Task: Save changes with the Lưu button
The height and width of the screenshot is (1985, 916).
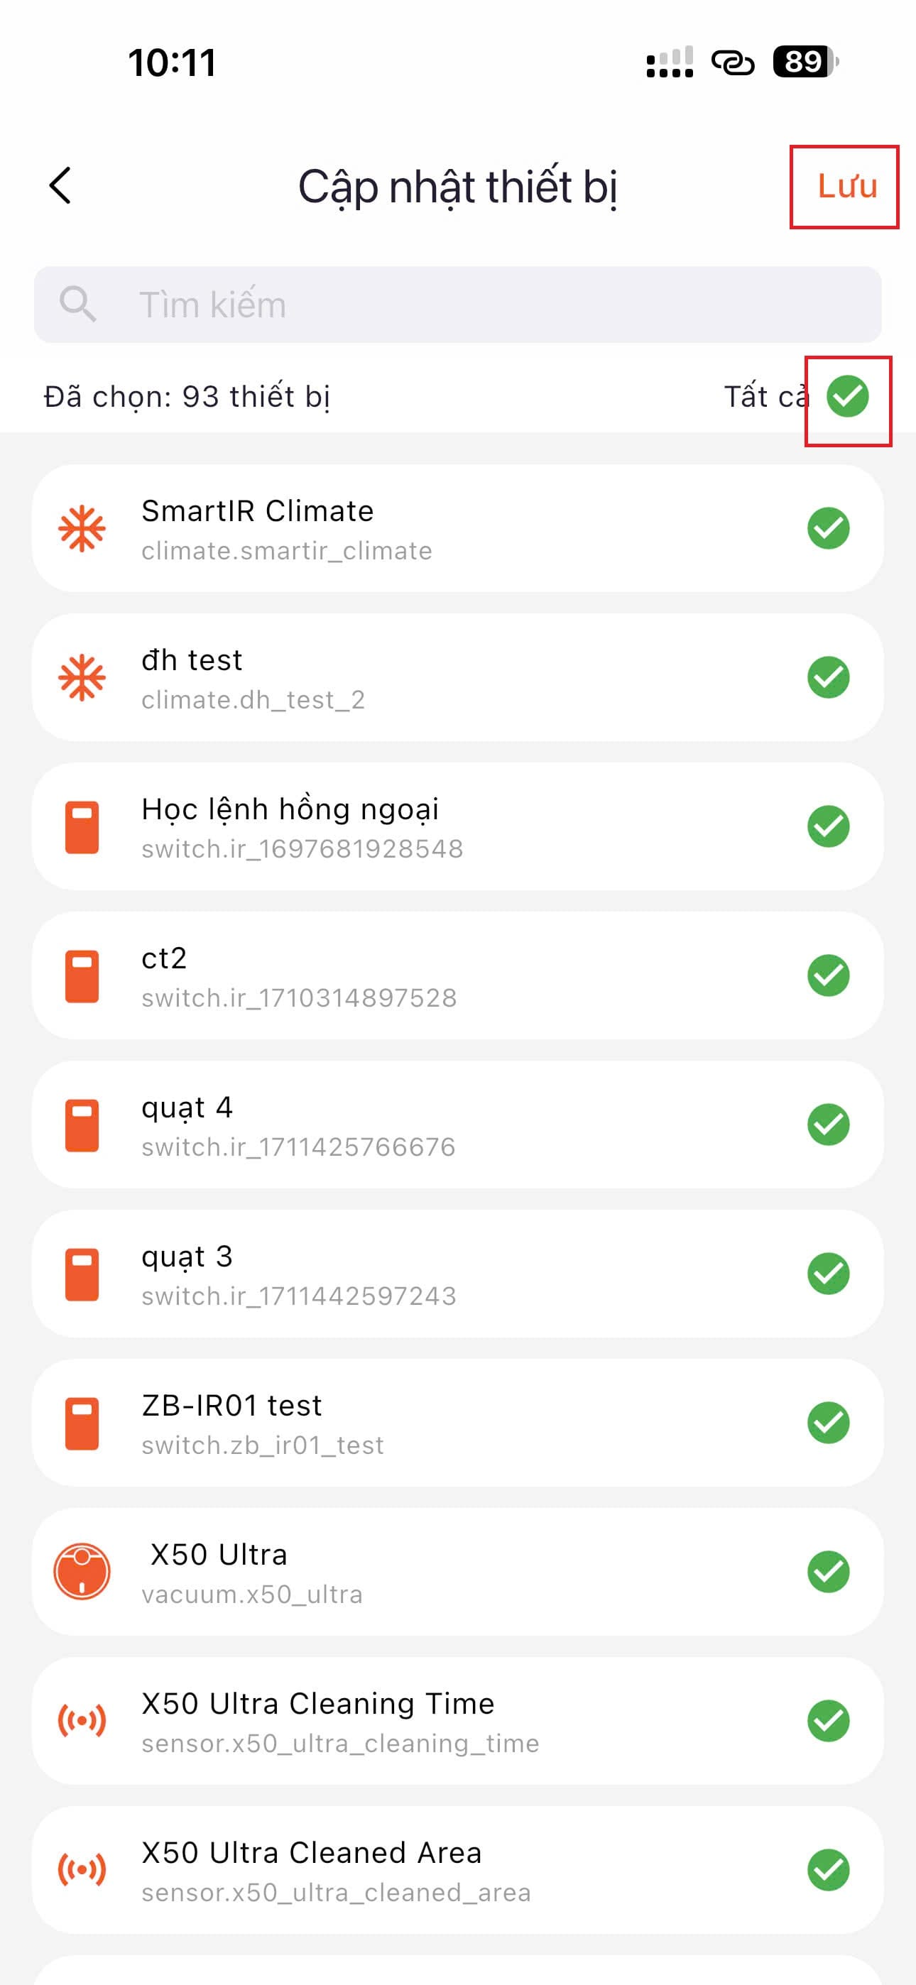Action: point(846,187)
